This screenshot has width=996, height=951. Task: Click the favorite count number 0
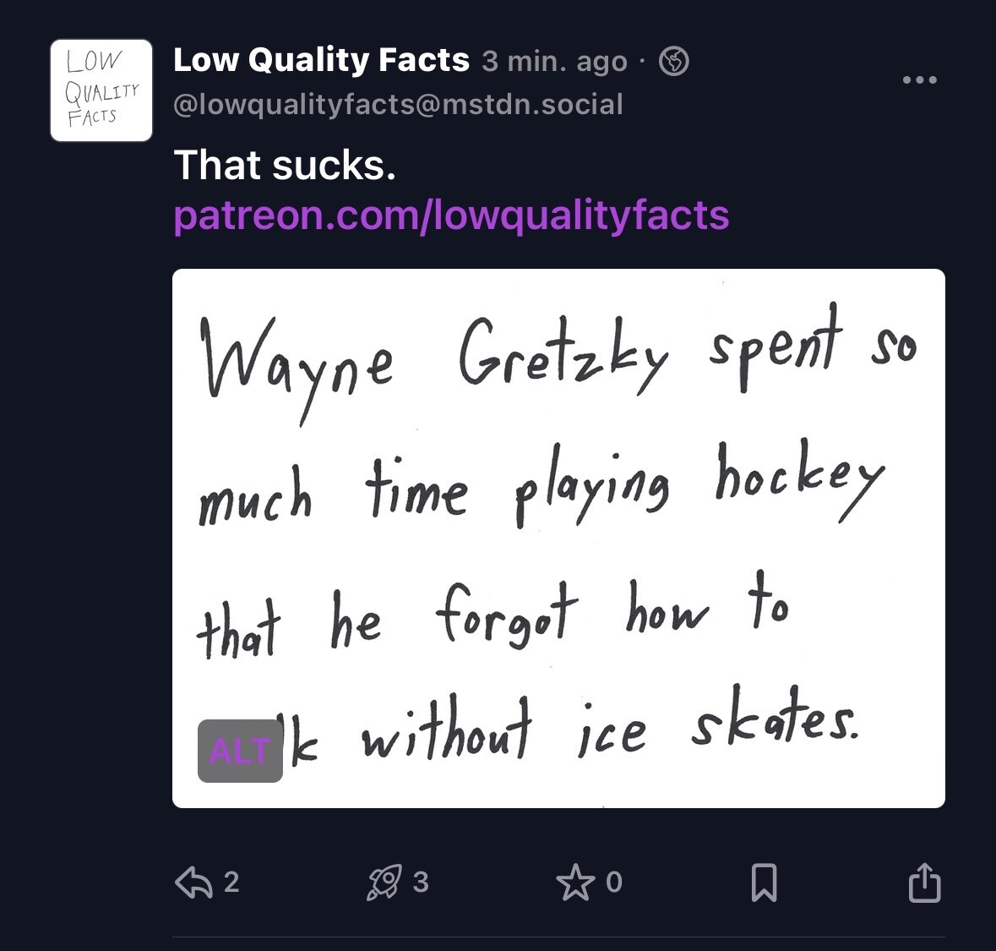click(614, 883)
